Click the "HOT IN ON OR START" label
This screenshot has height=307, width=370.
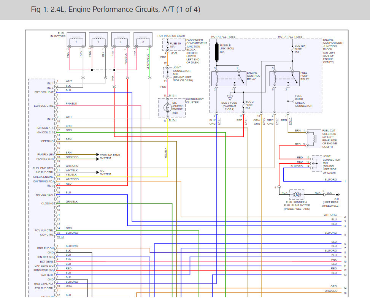coord(172,36)
